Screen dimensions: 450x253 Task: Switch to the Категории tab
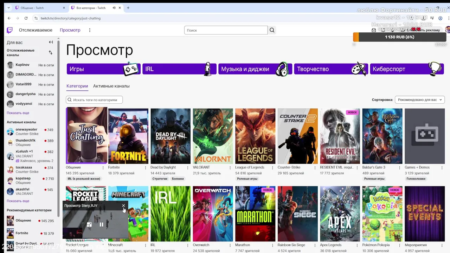77,86
